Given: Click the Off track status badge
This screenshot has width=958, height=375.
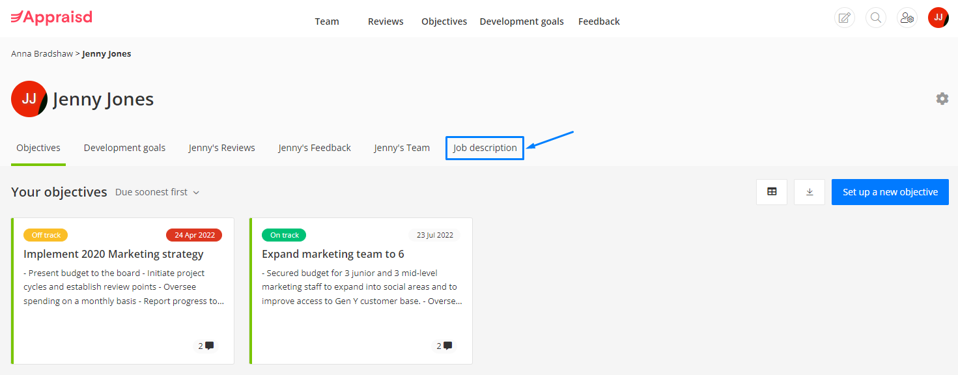Looking at the screenshot, I should pyautogui.click(x=46, y=235).
